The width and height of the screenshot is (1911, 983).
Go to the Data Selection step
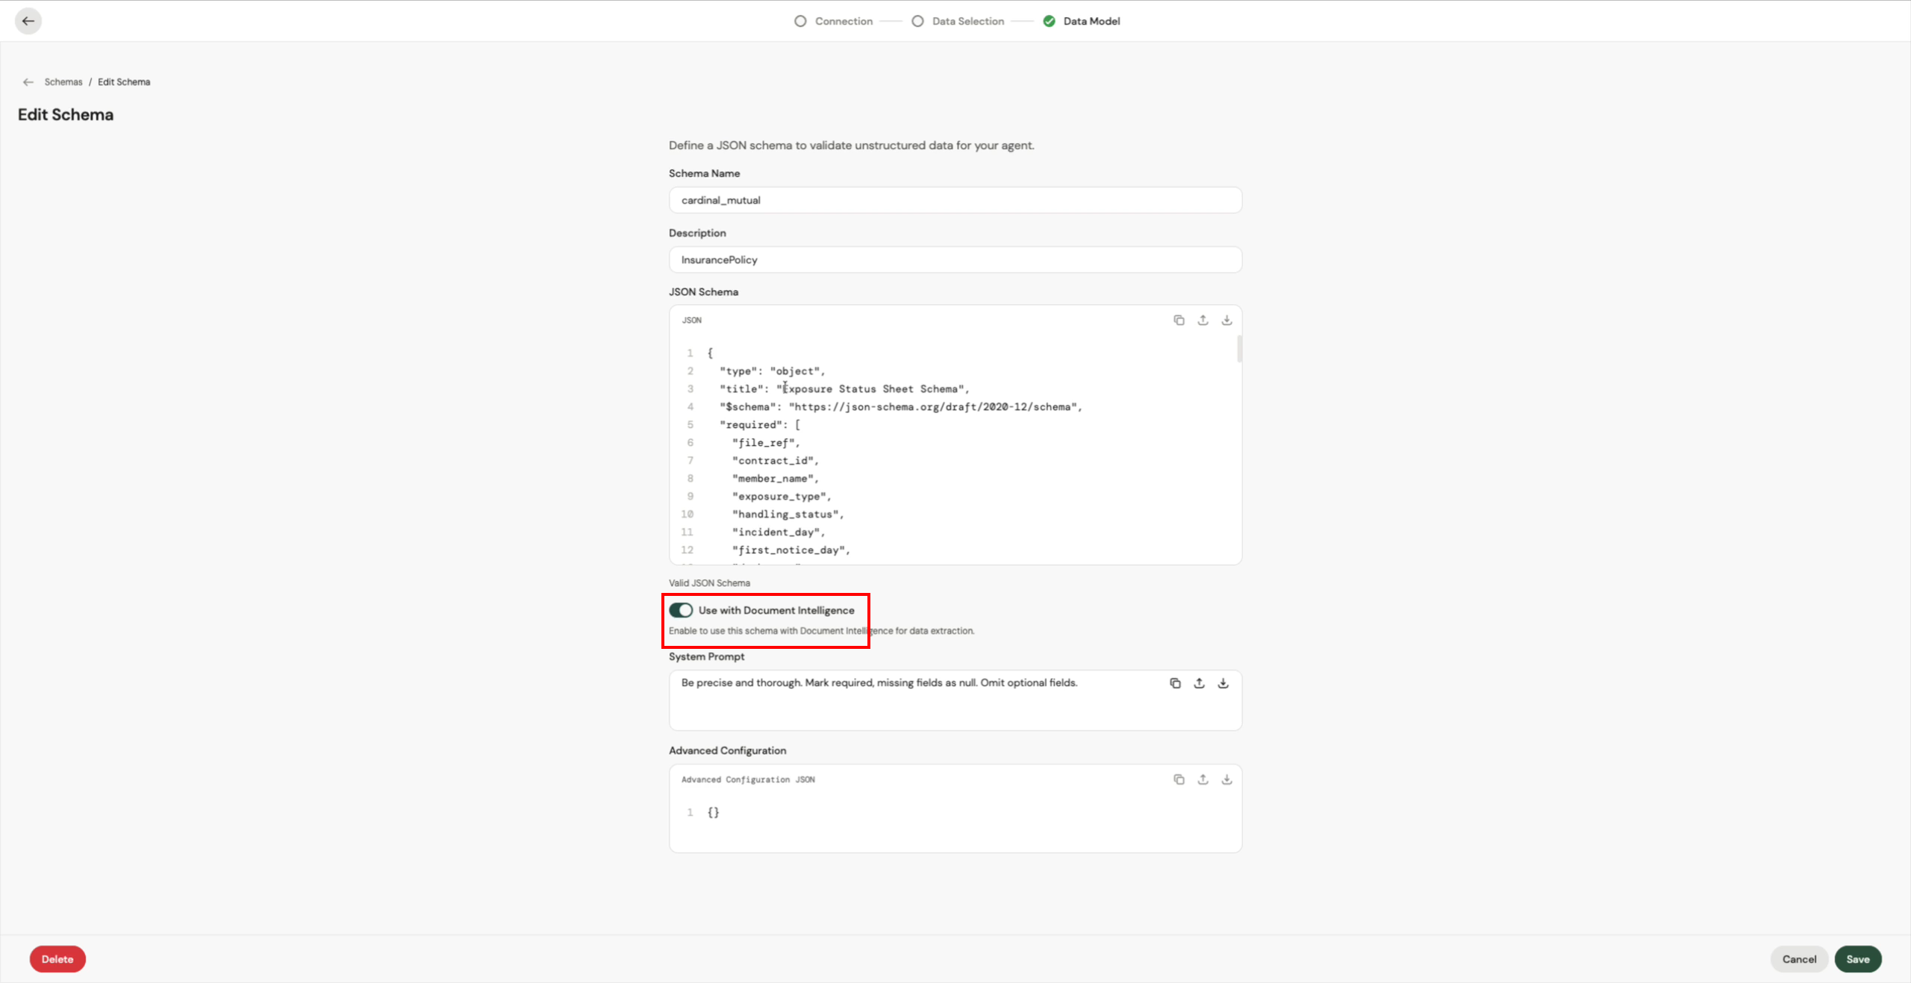958,21
